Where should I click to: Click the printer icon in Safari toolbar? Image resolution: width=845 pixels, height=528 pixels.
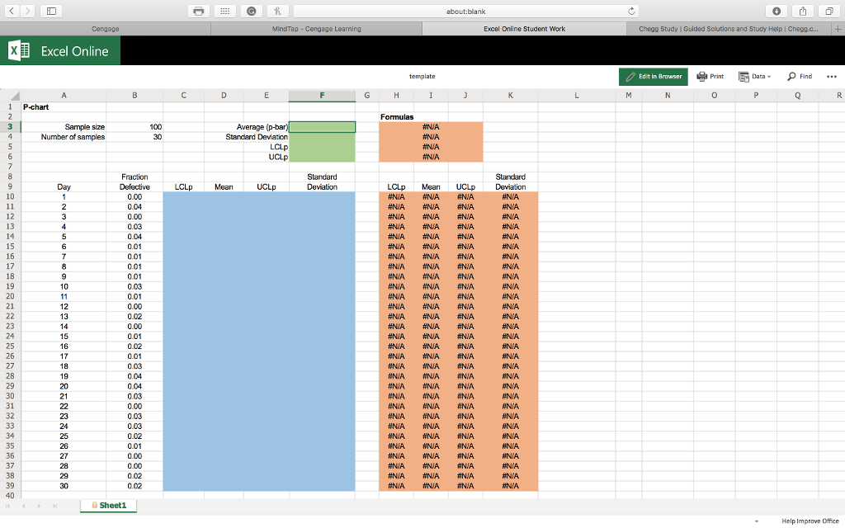pos(198,11)
